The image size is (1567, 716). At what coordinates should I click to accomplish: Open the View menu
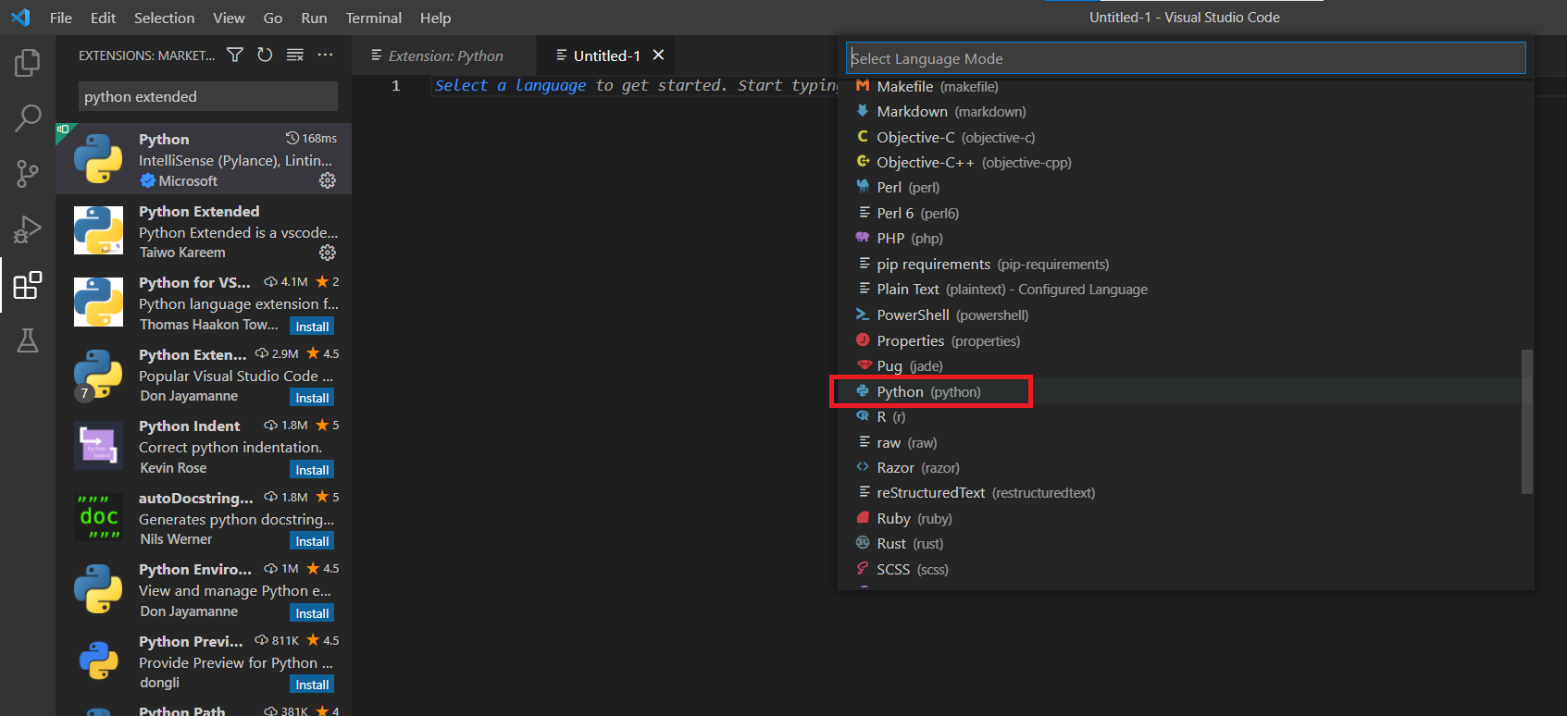click(x=229, y=18)
